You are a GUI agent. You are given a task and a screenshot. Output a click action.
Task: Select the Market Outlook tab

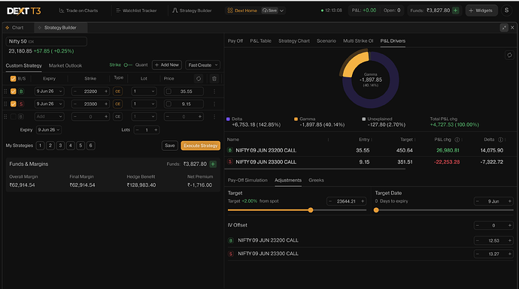point(65,66)
